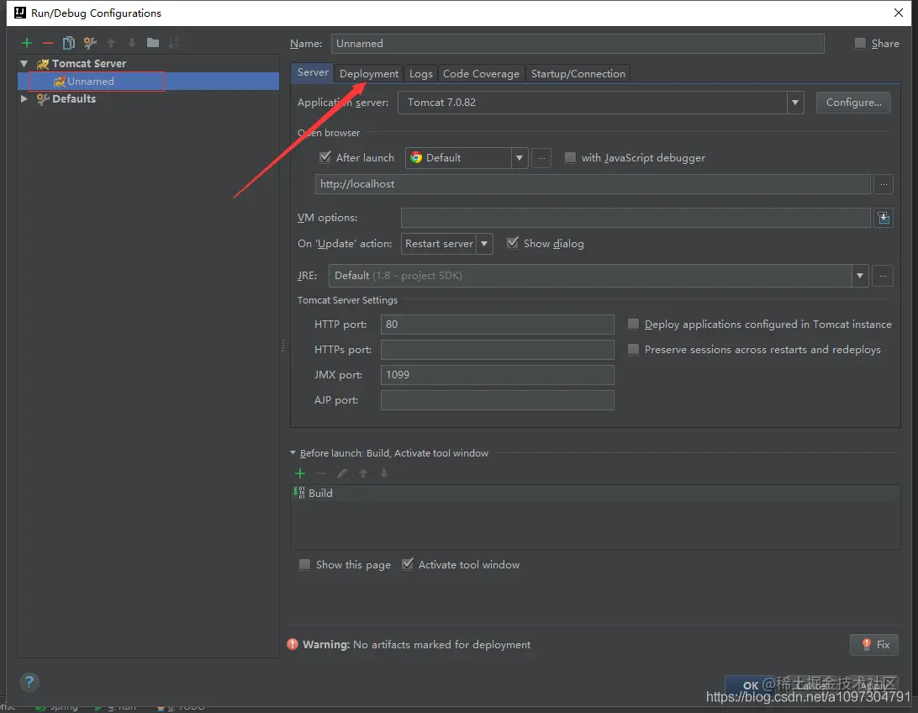Click the Build task icon in list
This screenshot has width=918, height=713.
point(299,493)
